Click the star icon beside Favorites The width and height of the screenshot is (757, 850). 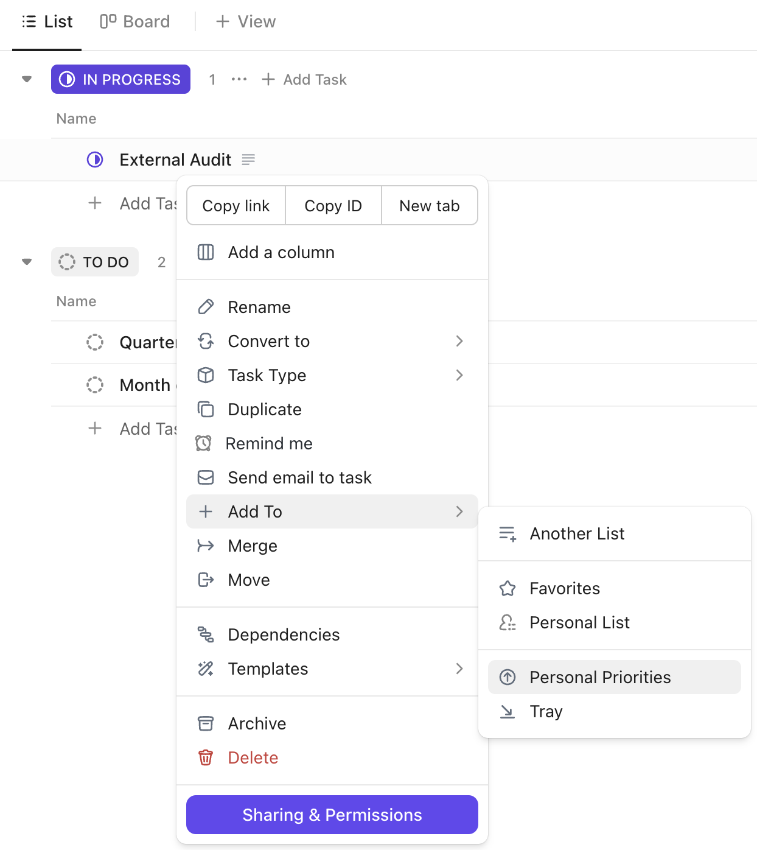(x=508, y=588)
